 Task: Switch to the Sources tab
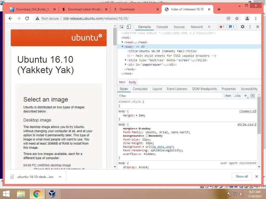coord(179,27)
